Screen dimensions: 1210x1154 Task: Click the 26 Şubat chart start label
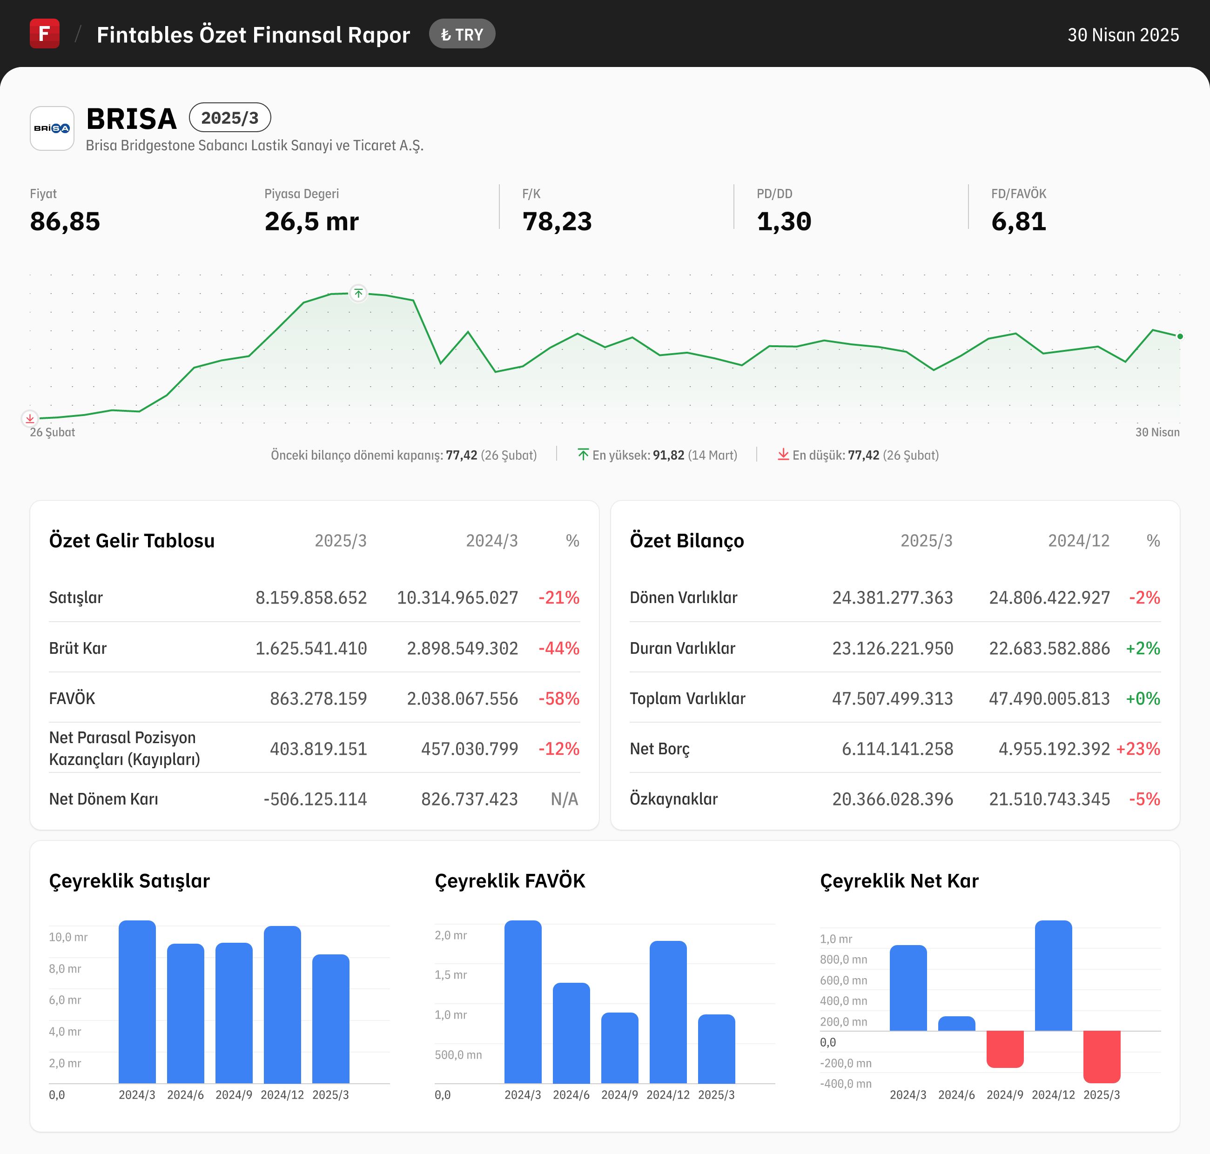click(52, 432)
